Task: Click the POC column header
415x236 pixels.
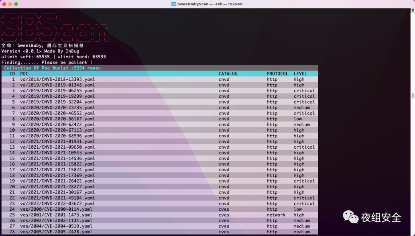Action: point(24,74)
